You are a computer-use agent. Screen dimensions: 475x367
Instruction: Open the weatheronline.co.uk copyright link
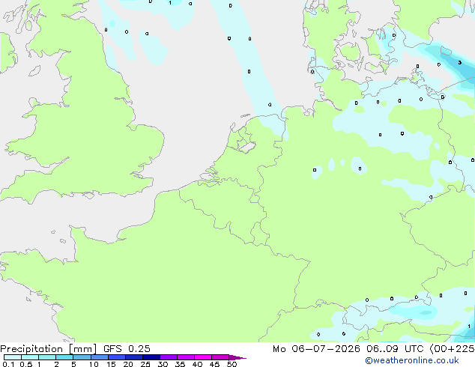tap(412, 360)
